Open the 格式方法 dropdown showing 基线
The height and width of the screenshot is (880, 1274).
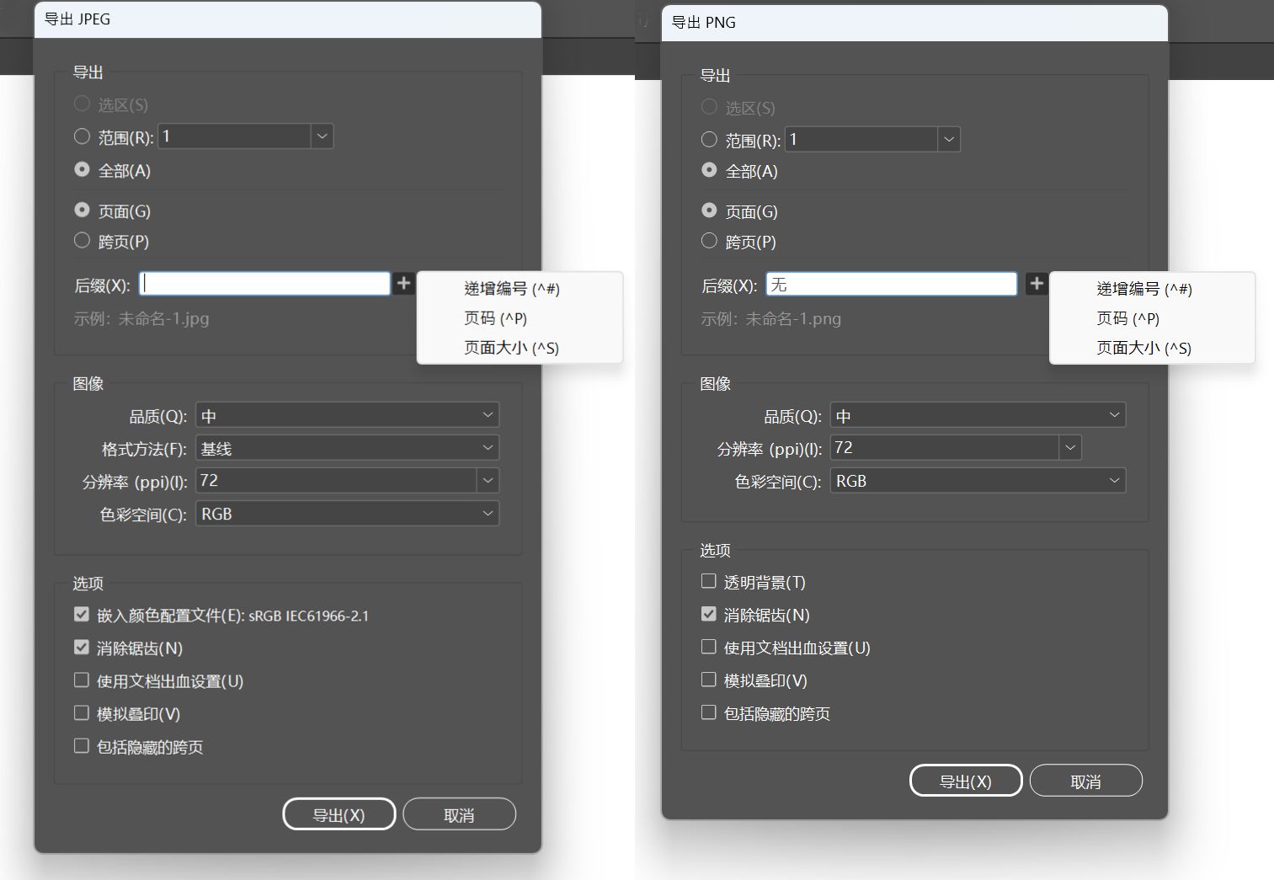[x=488, y=447]
